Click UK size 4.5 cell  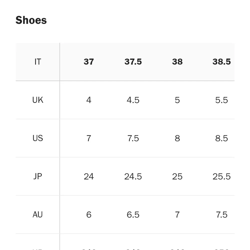point(133,100)
